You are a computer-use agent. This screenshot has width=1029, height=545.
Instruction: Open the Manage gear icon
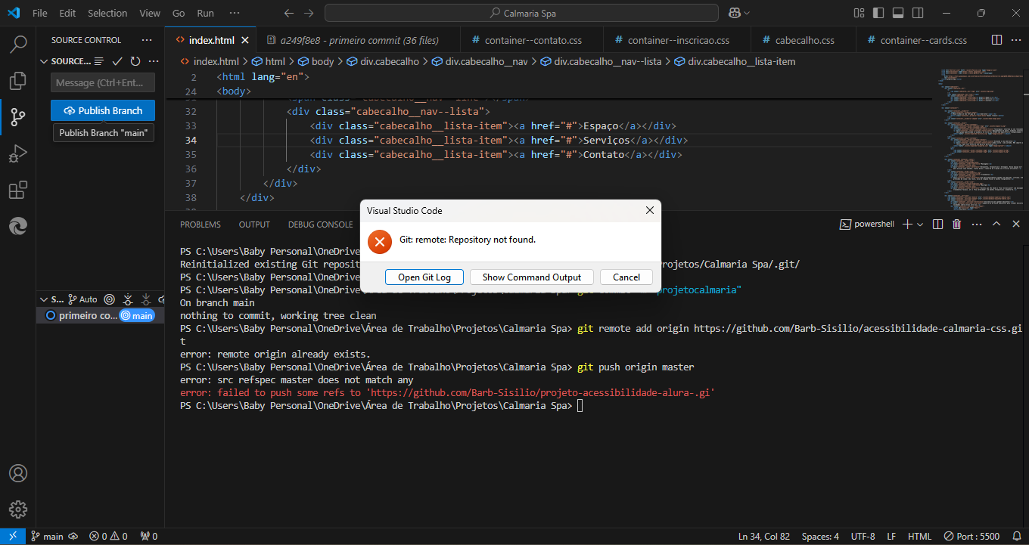pos(18,509)
